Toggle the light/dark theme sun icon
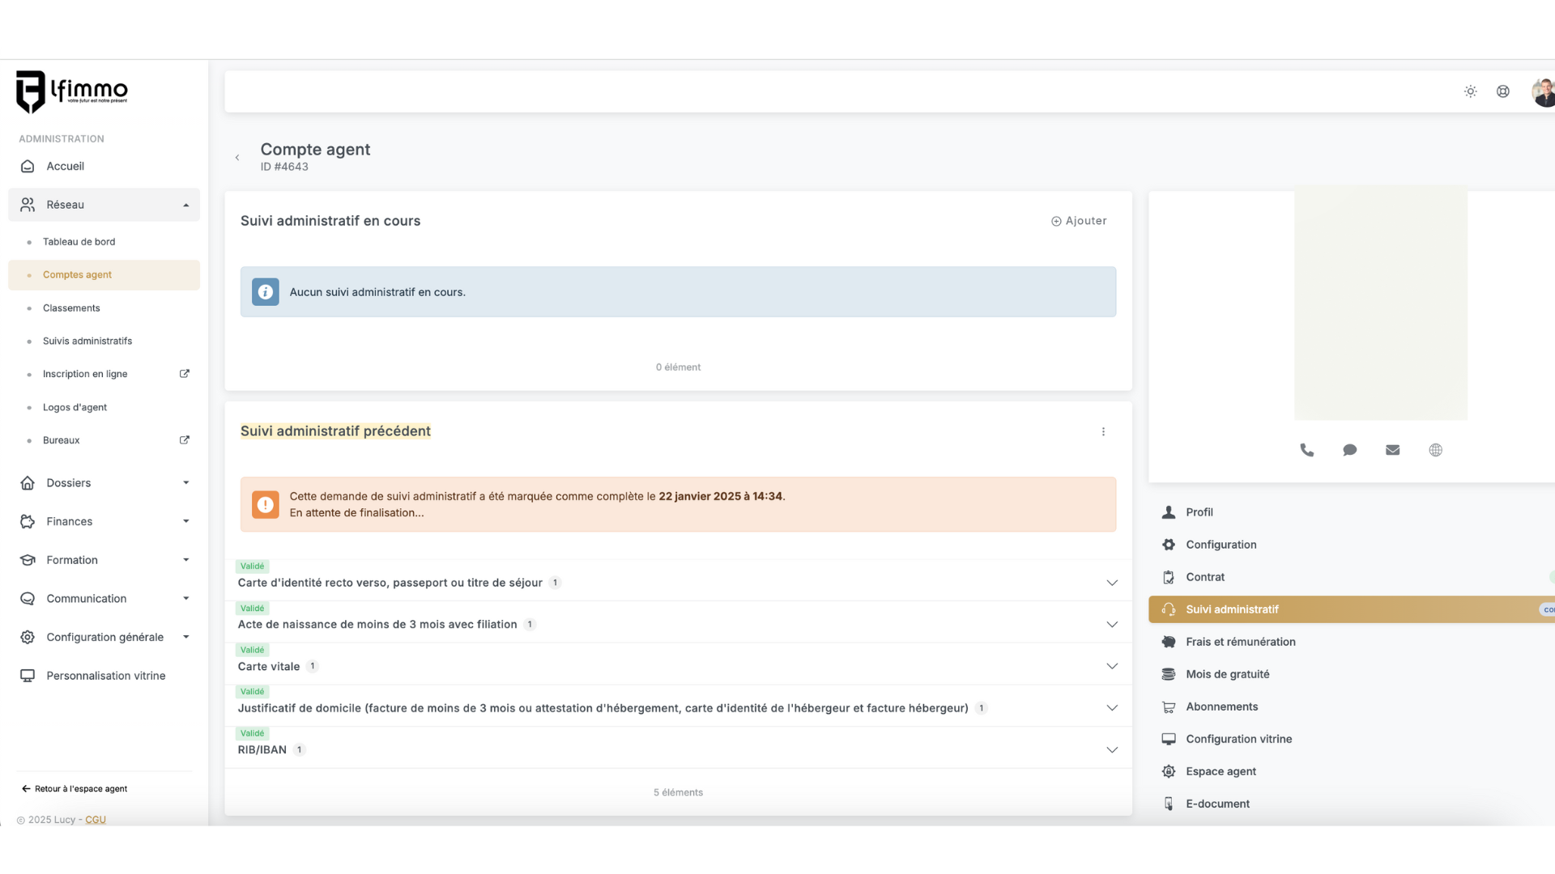 click(x=1470, y=91)
